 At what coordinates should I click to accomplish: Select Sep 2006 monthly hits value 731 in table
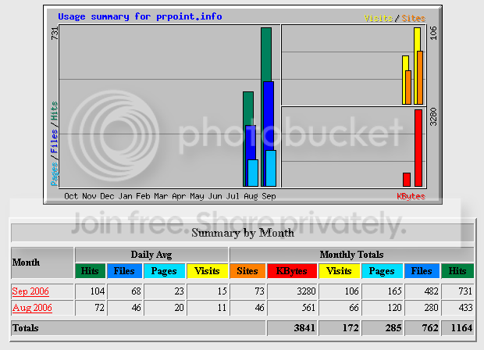(x=465, y=291)
